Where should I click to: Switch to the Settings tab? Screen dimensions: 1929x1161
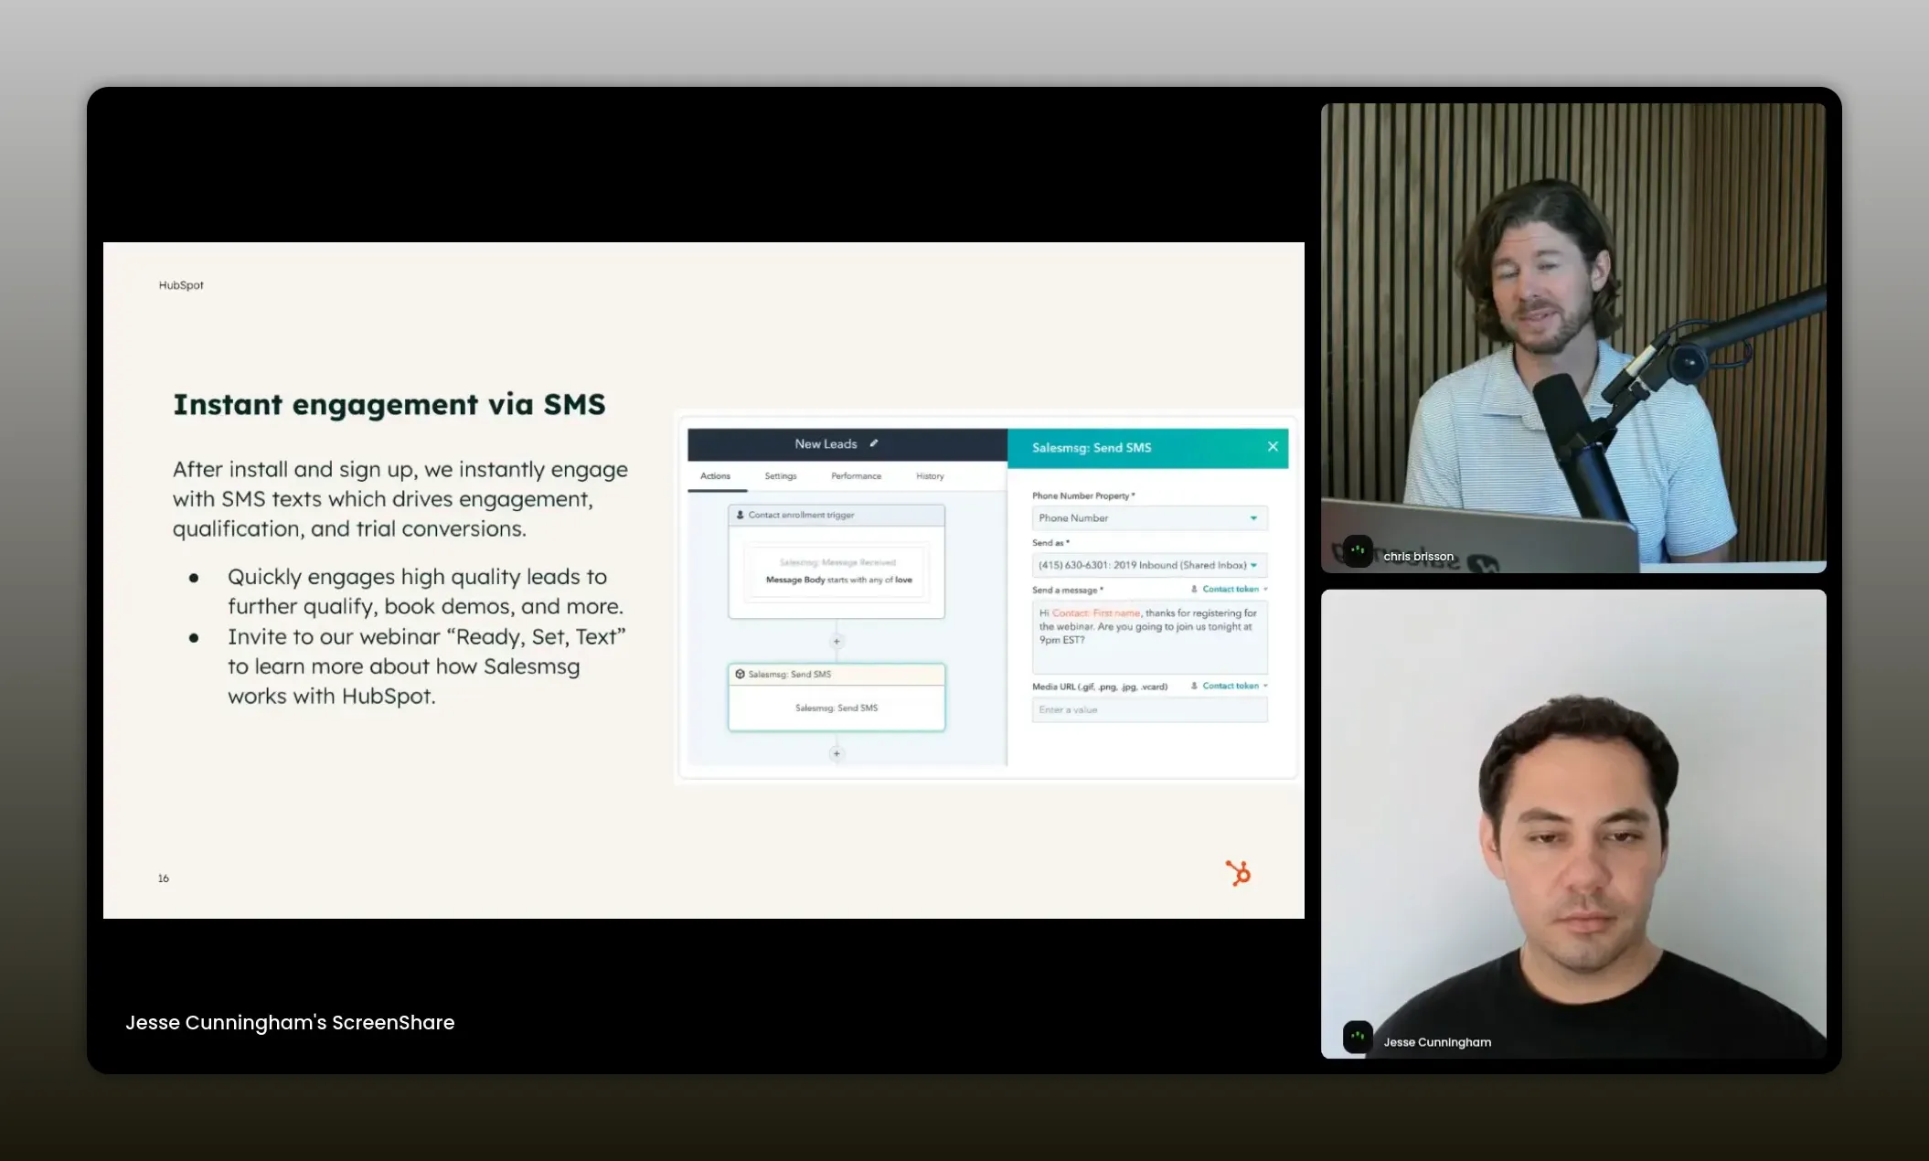pyautogui.click(x=780, y=476)
